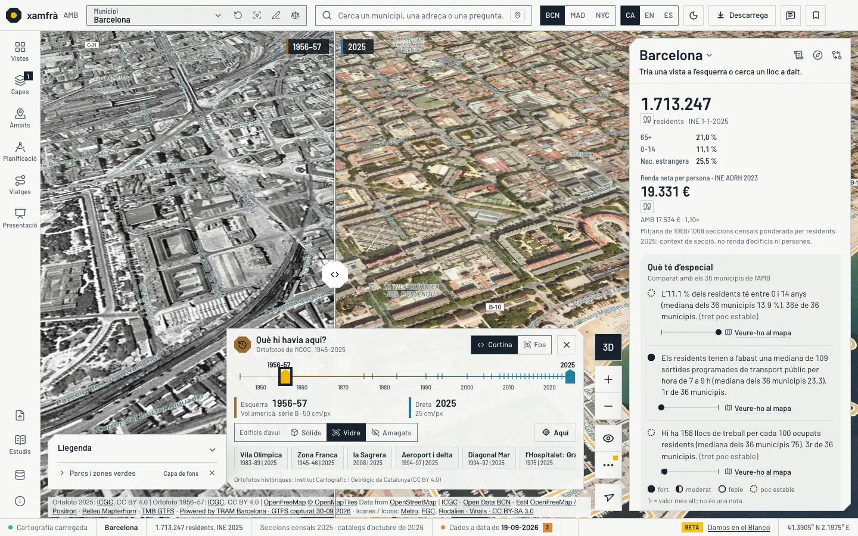Click the navigation arrow locate button
The height and width of the screenshot is (536, 858).
[608, 497]
